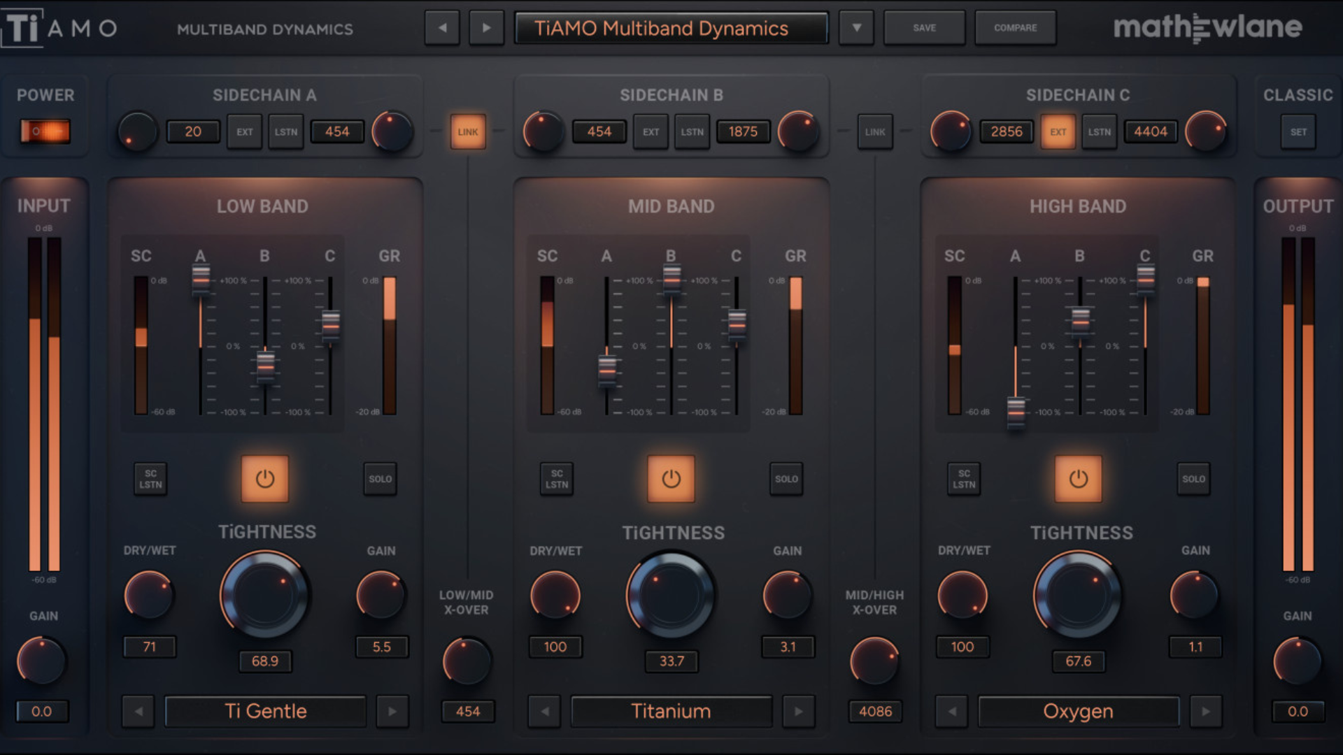Select previous Low Band mode before Ti Gentle

138,712
